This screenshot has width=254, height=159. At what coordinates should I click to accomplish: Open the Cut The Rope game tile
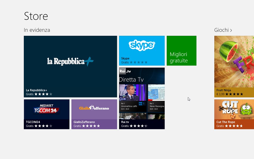pos(234,114)
